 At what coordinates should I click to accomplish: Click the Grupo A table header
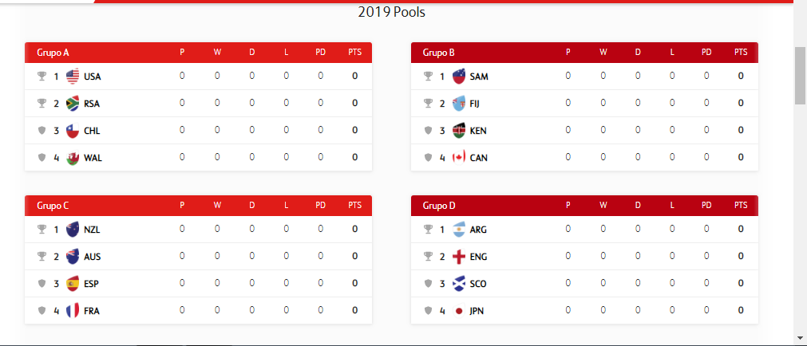tap(198, 53)
